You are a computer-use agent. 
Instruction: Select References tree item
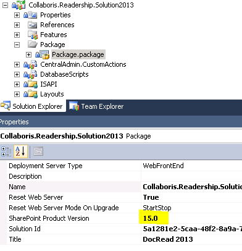point(57,25)
